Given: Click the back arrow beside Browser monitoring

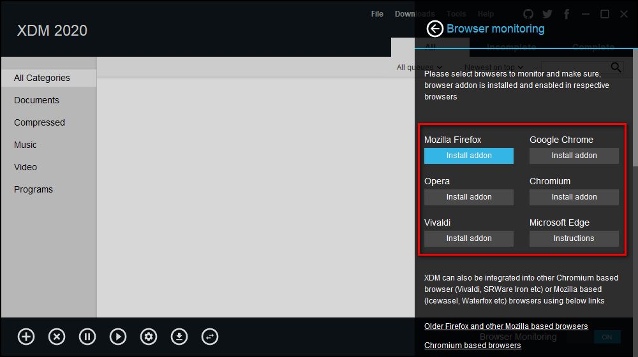Looking at the screenshot, I should 434,29.
